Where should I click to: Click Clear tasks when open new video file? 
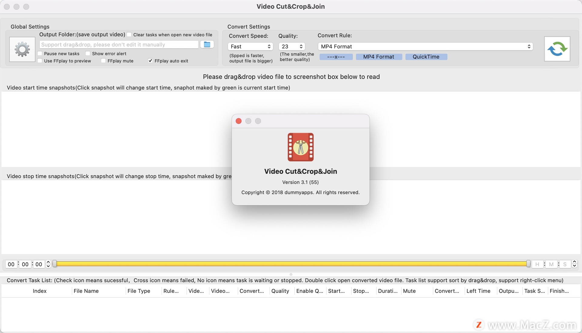[x=130, y=35]
